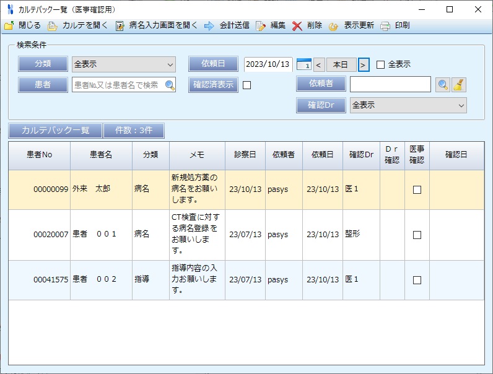
Task: Refresh the list with 表示更新
Action: coord(334,26)
